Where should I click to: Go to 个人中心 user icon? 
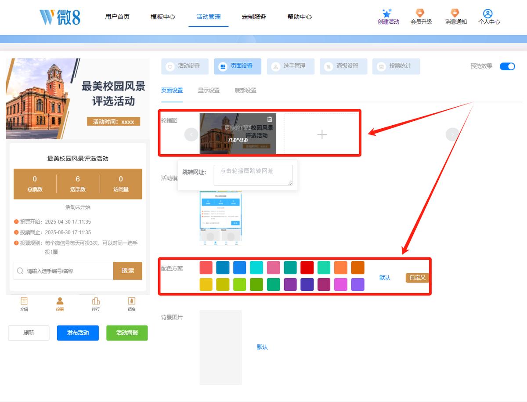point(489,14)
